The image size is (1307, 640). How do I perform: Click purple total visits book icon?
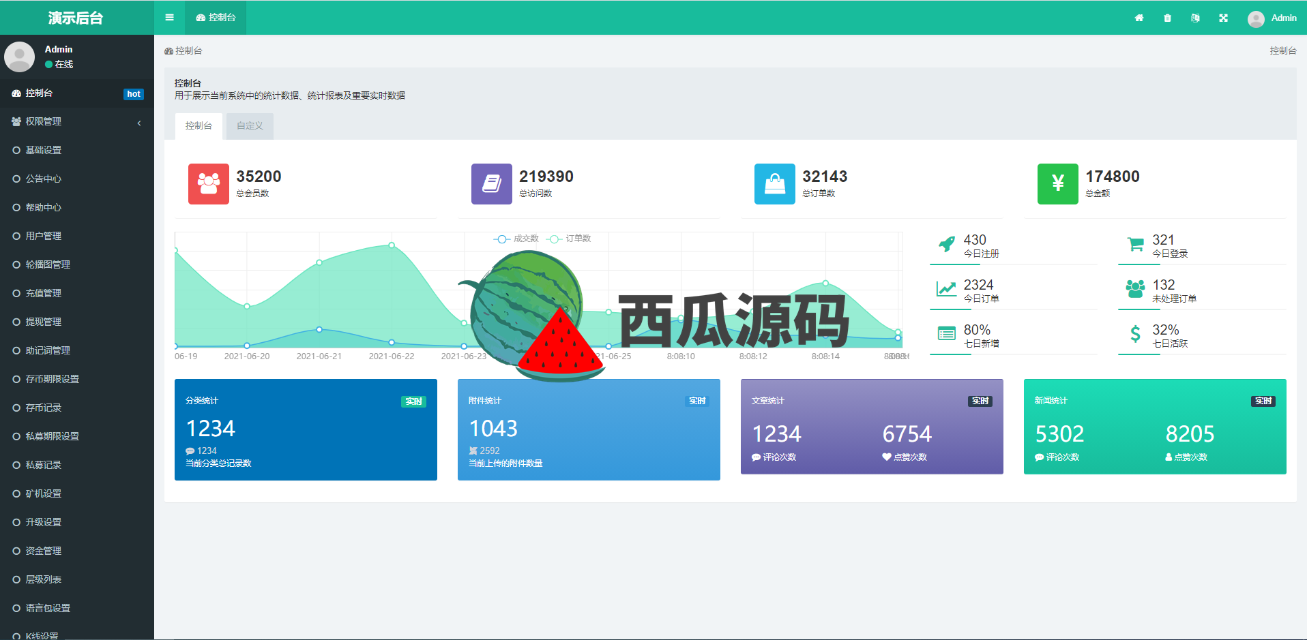(492, 184)
